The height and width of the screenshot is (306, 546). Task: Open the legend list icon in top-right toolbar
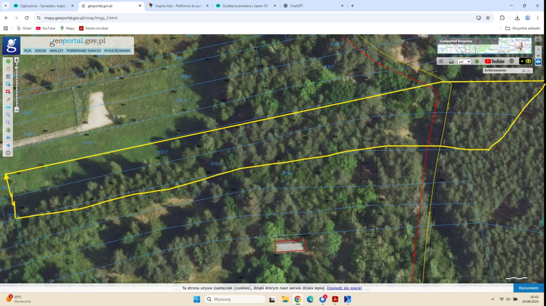tap(441, 61)
